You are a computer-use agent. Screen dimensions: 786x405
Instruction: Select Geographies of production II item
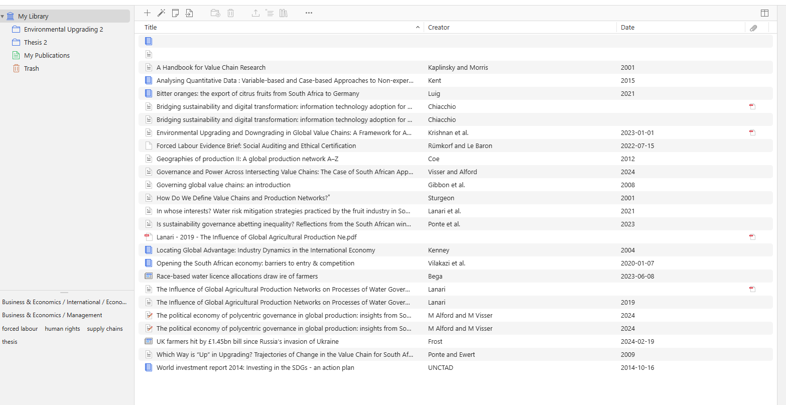(x=247, y=159)
